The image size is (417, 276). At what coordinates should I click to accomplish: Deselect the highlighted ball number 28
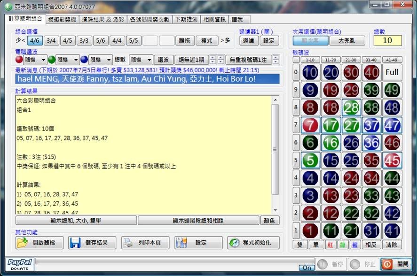click(351, 107)
